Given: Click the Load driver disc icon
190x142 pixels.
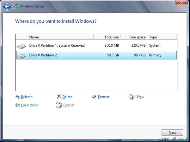Looking at the screenshot, I should (18, 105).
